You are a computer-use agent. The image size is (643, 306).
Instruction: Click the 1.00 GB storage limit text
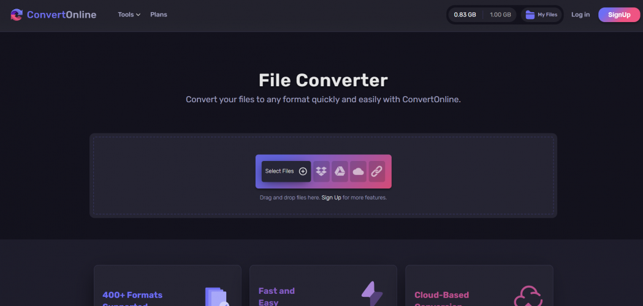(x=500, y=15)
